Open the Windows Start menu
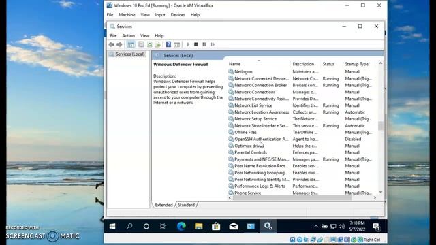 [112, 227]
